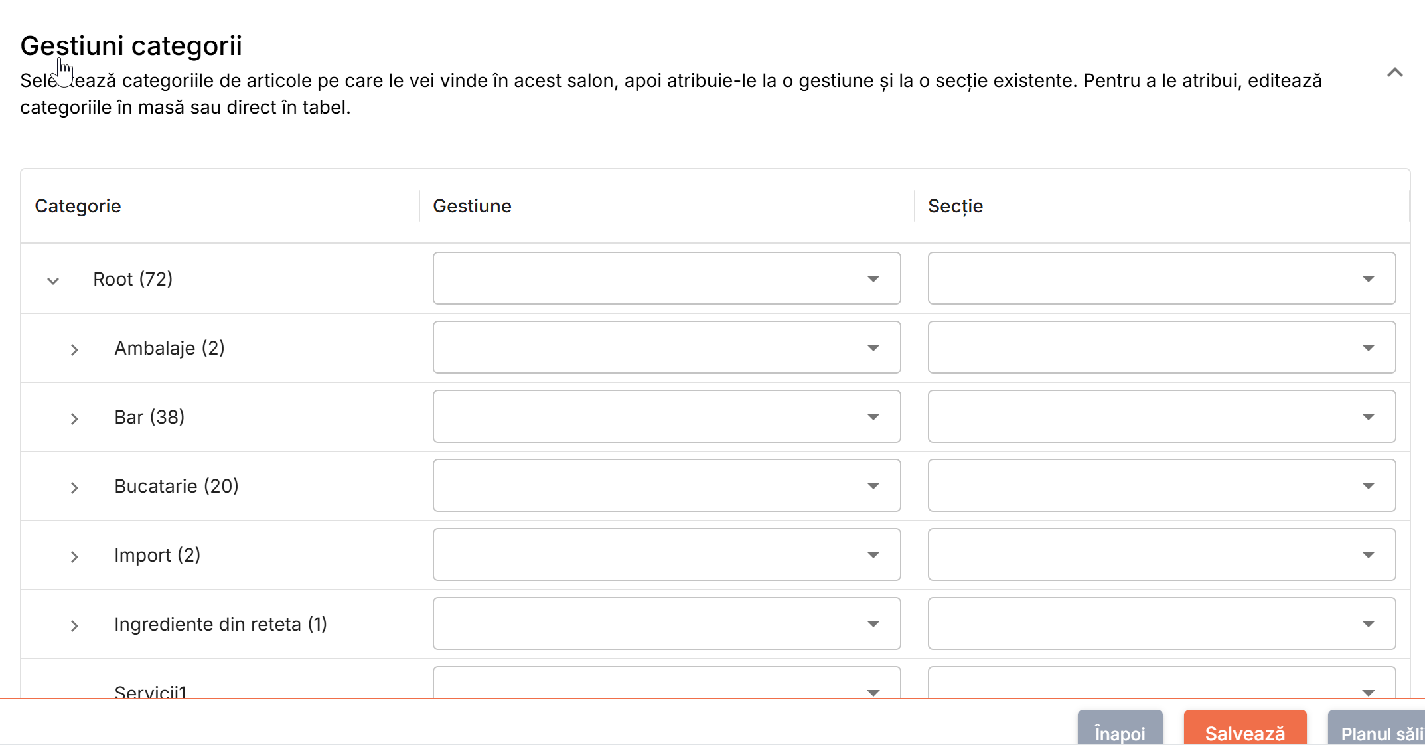Expand the Ingrediente din reteta (1) category
Screen dimensions: 1425x745
coord(74,625)
